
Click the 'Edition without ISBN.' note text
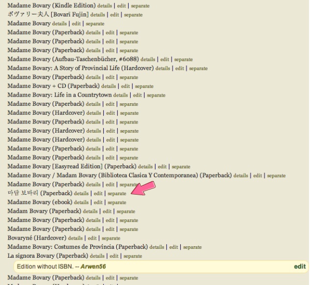[x=45, y=266]
